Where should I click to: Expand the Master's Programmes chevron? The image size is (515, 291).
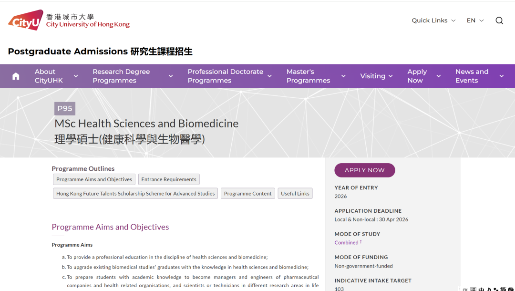(343, 76)
